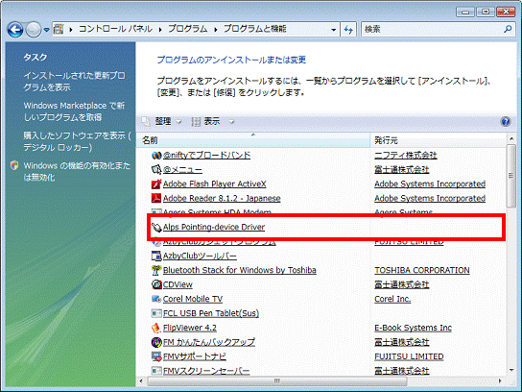Image resolution: width=522 pixels, height=392 pixels.
Task: Click publisher ニフティ株式会社
Action: click(406, 156)
